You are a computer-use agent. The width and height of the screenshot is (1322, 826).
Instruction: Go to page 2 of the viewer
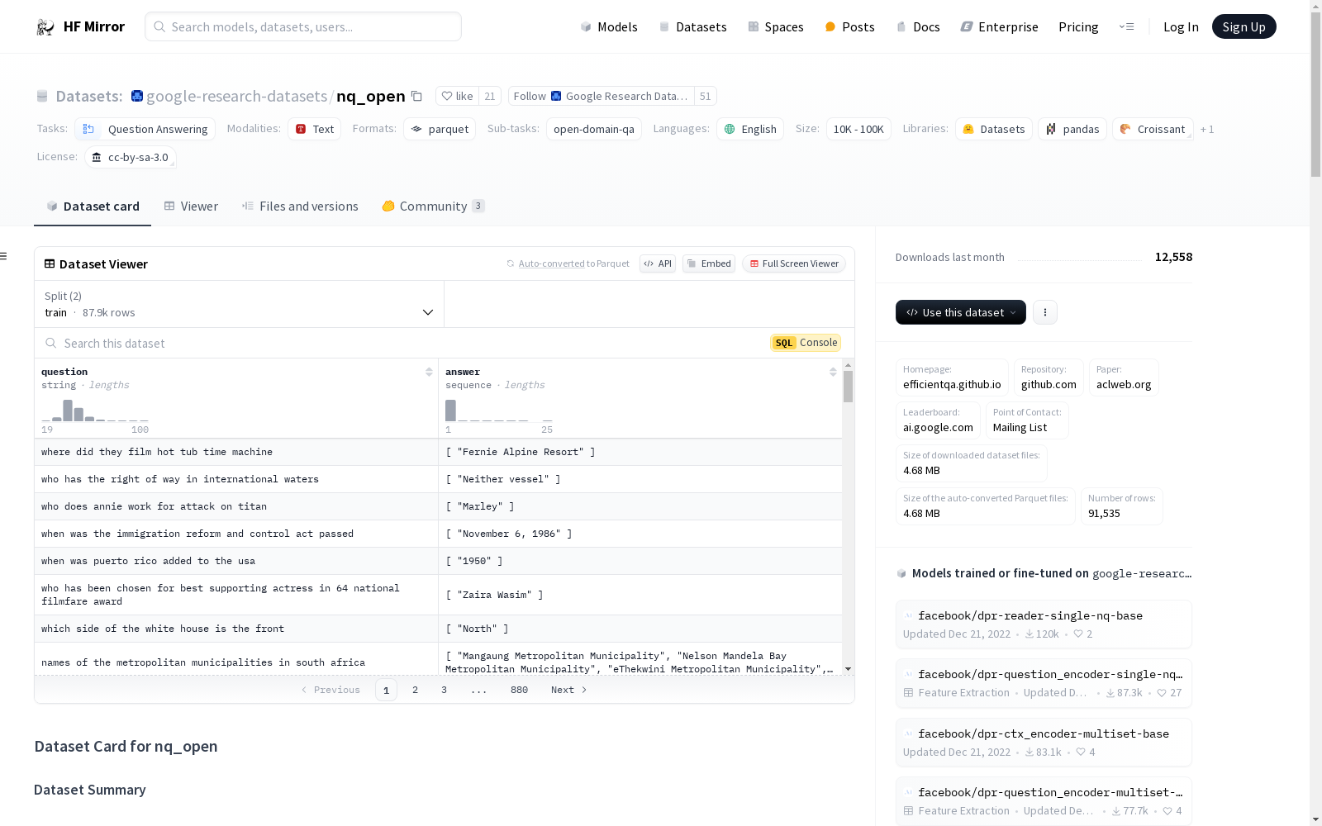point(415,690)
